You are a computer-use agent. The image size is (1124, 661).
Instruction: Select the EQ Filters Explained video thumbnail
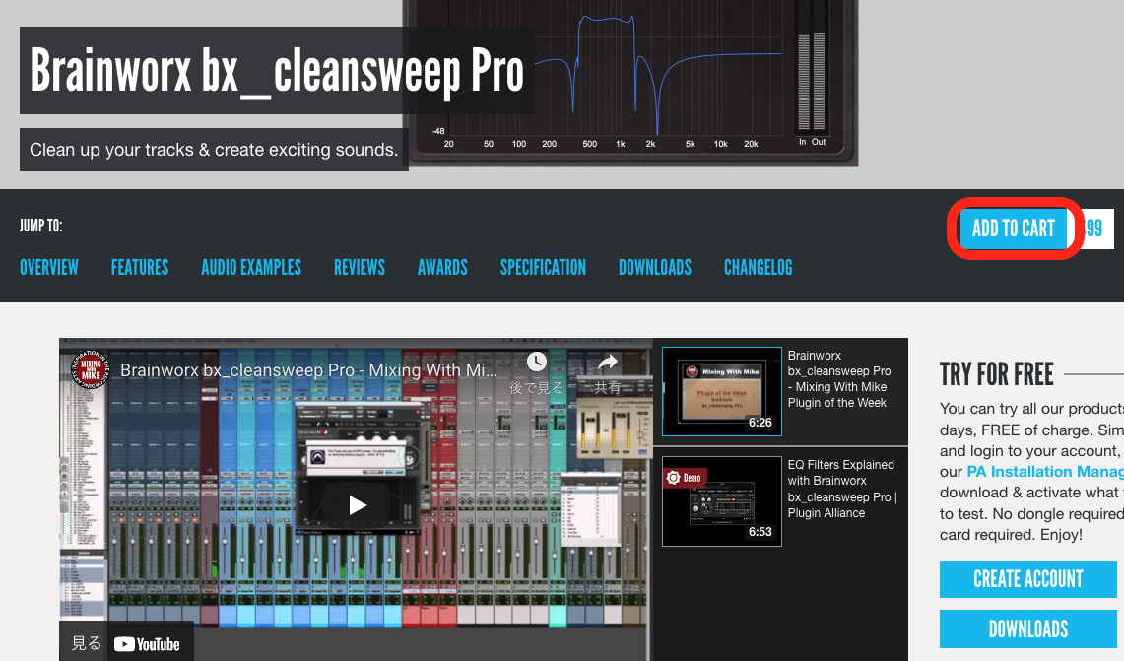click(722, 501)
